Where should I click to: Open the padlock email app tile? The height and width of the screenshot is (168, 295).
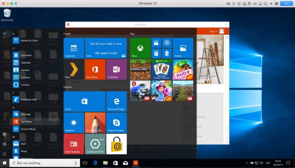pyautogui.click(x=116, y=144)
